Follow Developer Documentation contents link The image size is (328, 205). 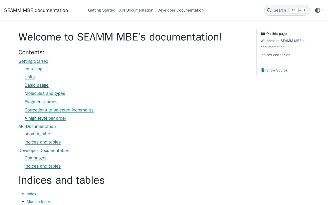[x=44, y=150]
